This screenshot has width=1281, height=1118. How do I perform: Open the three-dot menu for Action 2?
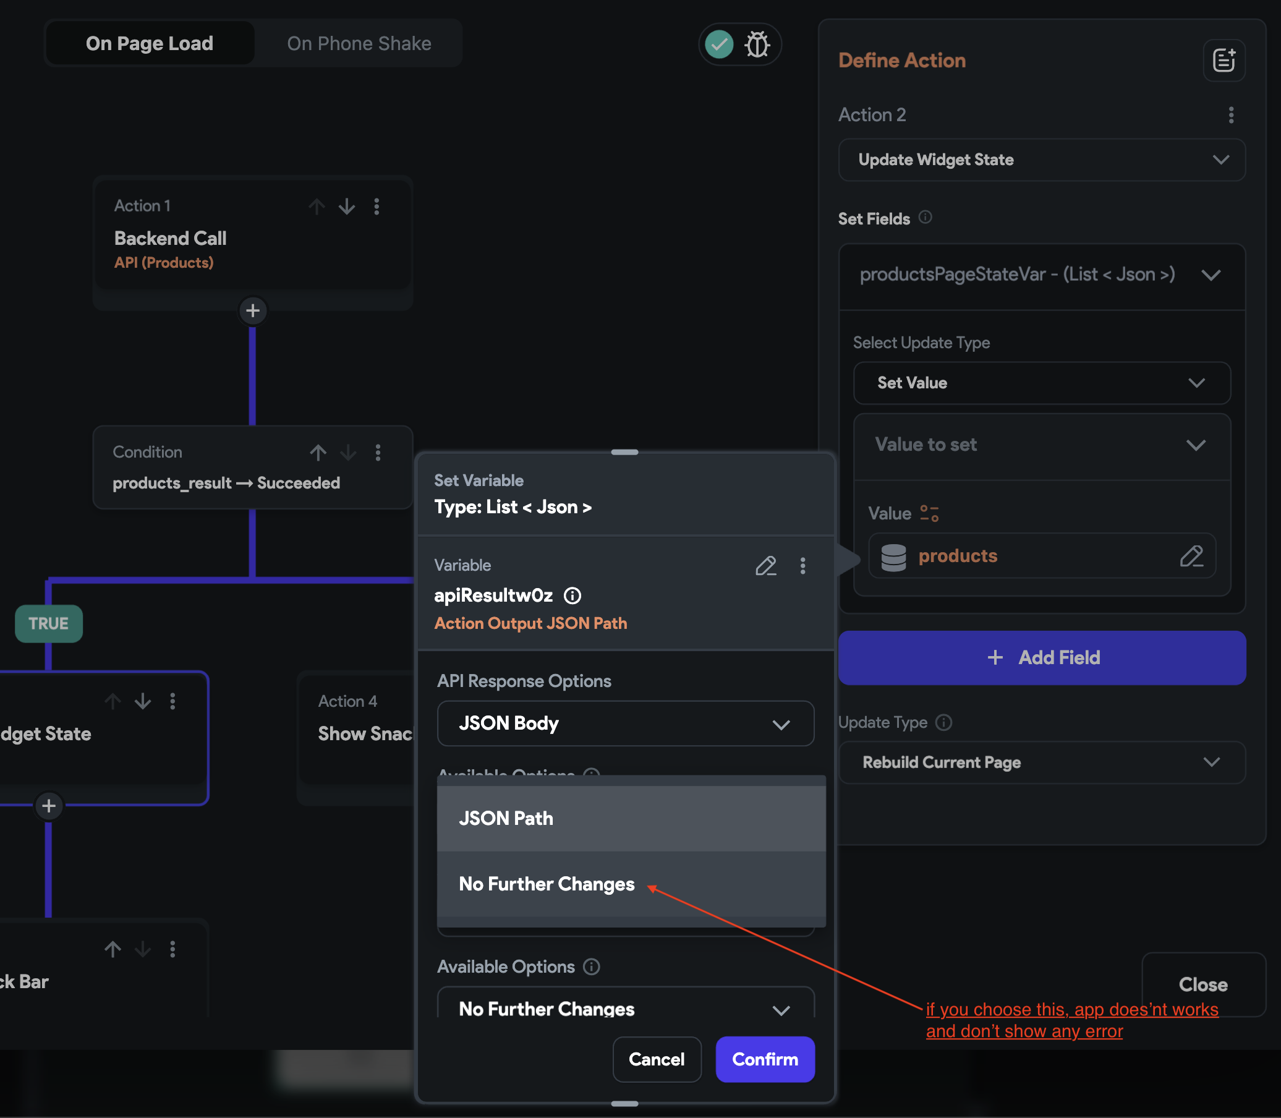pos(1231,115)
